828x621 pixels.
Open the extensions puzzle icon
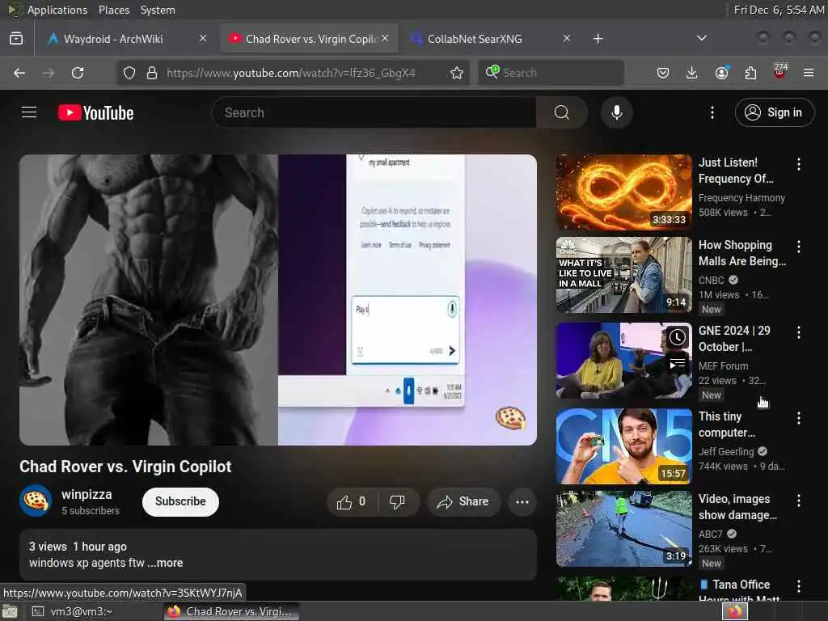click(750, 73)
